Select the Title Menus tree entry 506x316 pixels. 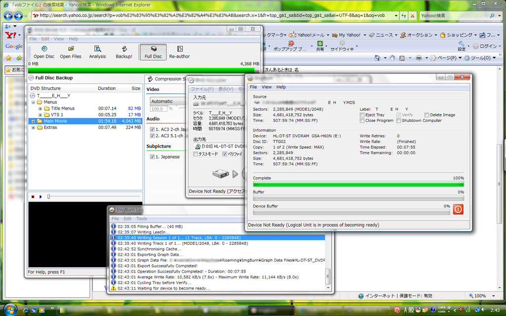[x=62, y=109]
